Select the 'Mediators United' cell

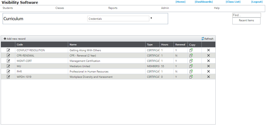107,66
